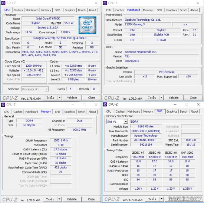This screenshot has width=204, height=203.
Task: Click motherboard model Z170X-Gaming 3
Action: (x=148, y=24)
